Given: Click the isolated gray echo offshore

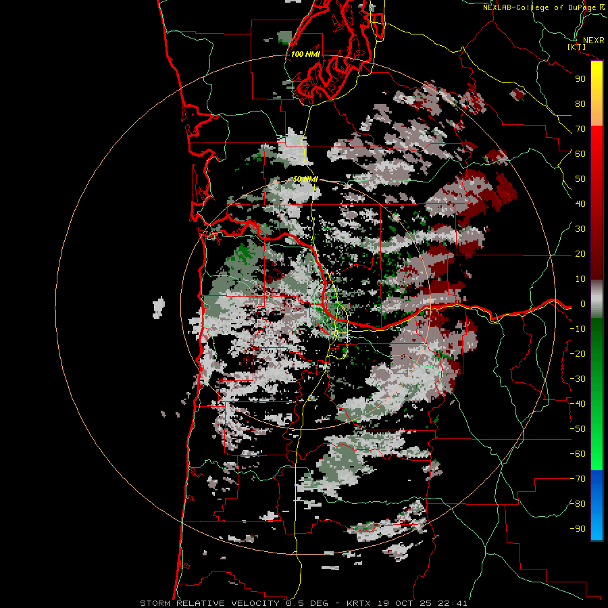Looking at the screenshot, I should pos(158,307).
